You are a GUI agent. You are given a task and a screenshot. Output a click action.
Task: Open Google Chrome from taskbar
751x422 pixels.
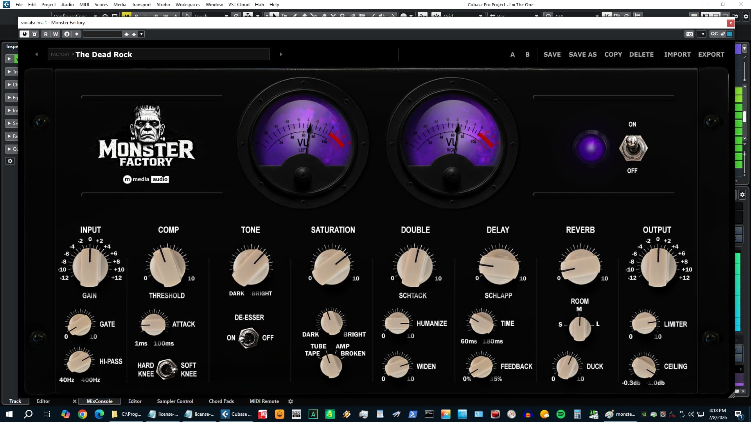(x=82, y=414)
